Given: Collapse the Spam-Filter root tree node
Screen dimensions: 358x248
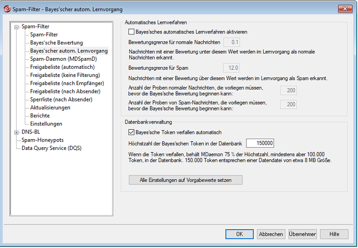Looking at the screenshot, I should click(x=17, y=27).
